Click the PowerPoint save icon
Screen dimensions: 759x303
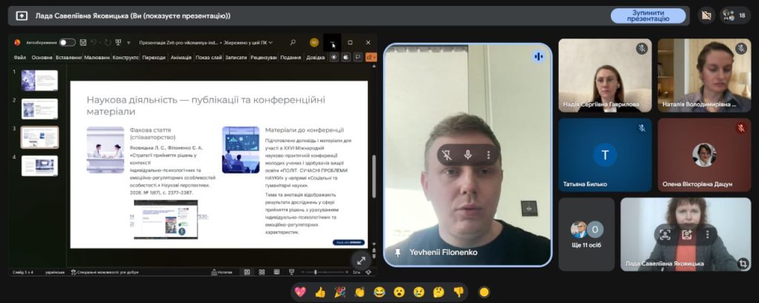click(x=82, y=42)
